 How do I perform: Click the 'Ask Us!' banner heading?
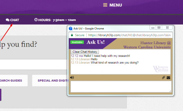pyautogui.click(x=96, y=42)
